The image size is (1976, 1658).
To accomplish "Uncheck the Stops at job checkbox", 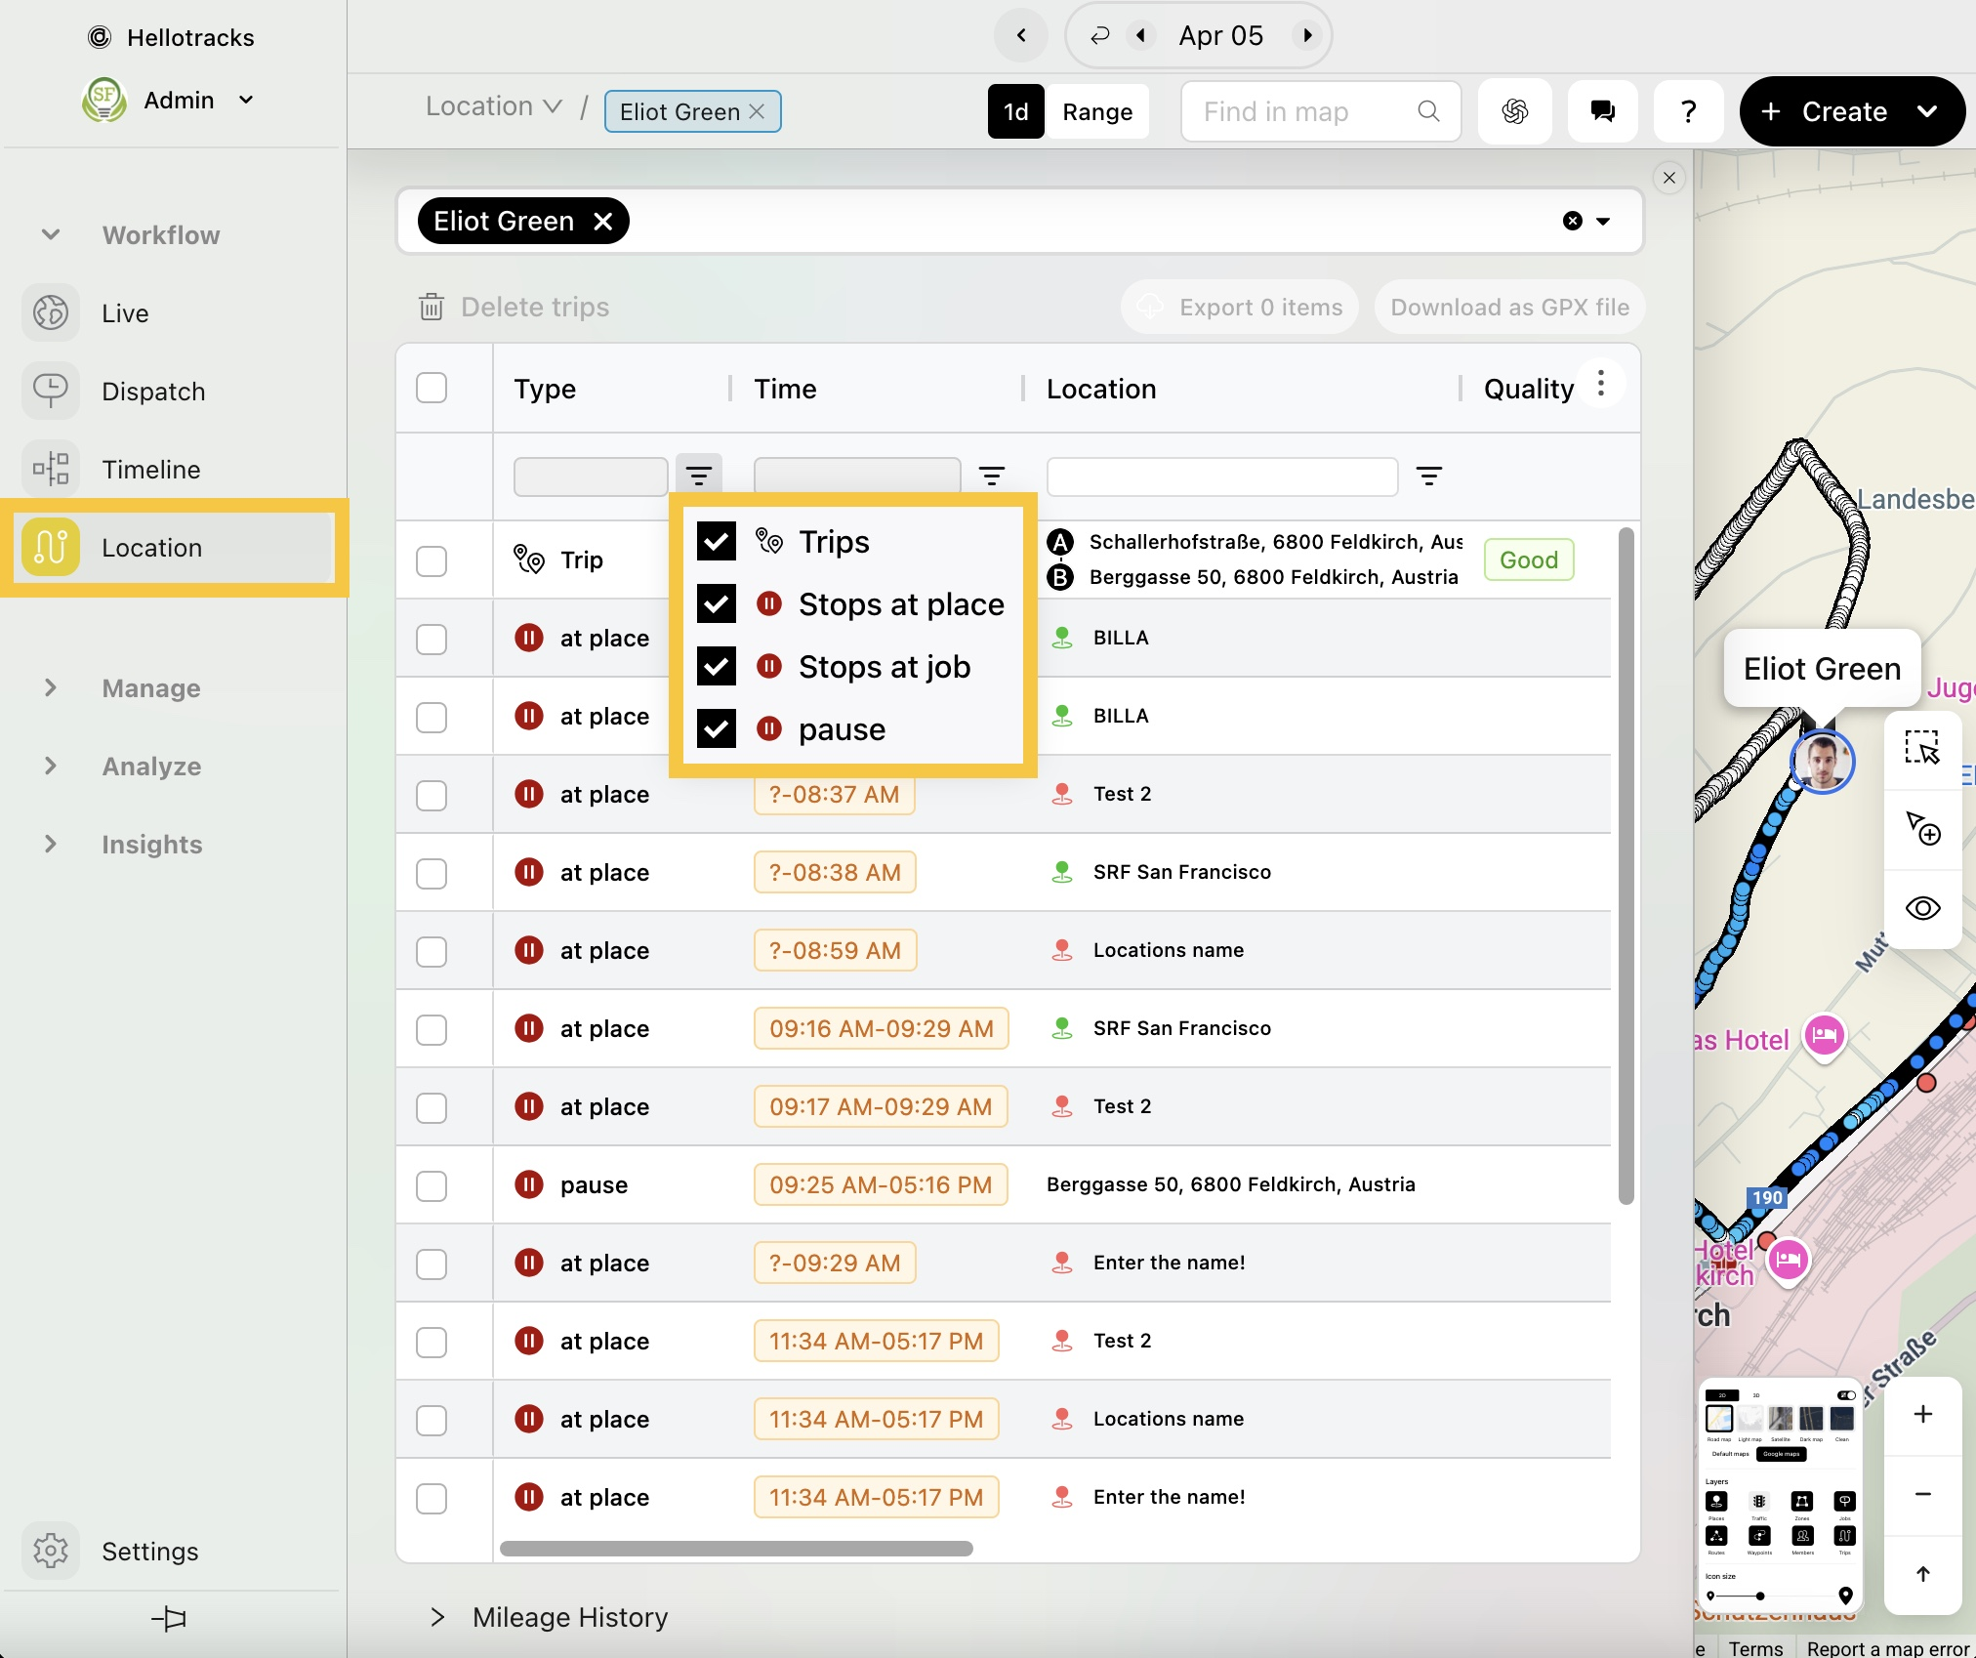I will click(x=717, y=666).
